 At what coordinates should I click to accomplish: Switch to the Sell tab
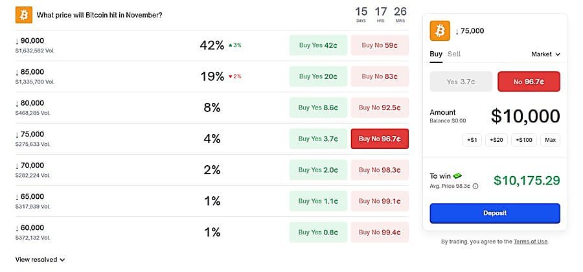click(454, 54)
